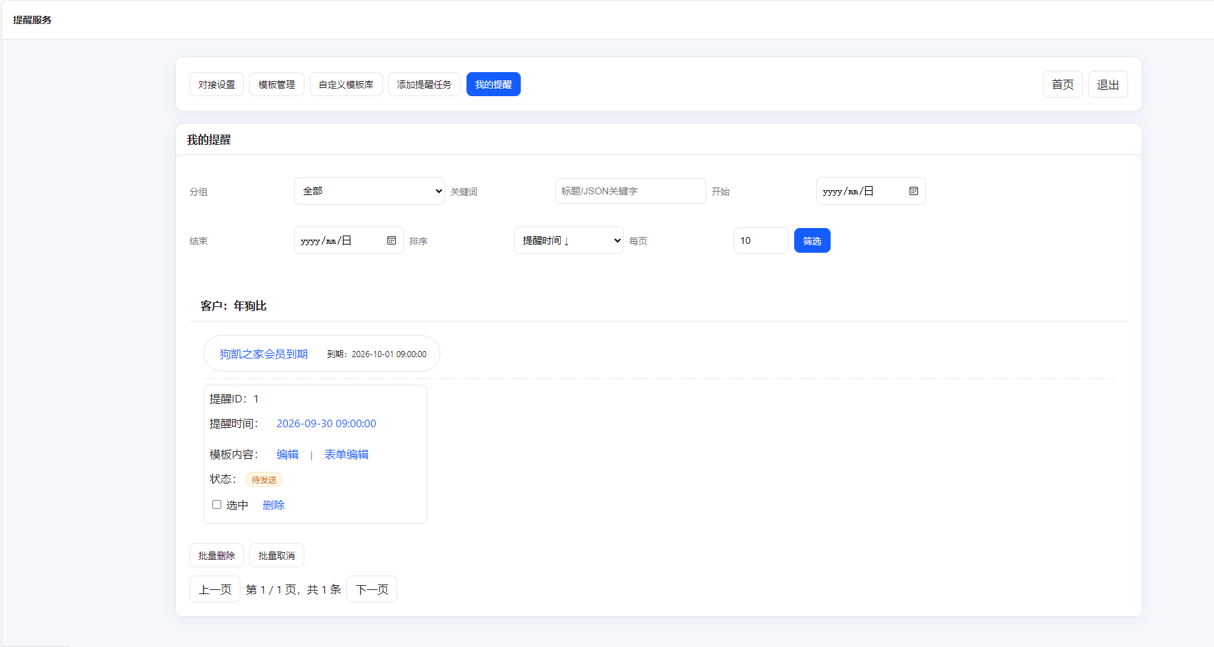The height and width of the screenshot is (647, 1214).
Task: Select the 添加提醒任务 tab
Action: (424, 84)
